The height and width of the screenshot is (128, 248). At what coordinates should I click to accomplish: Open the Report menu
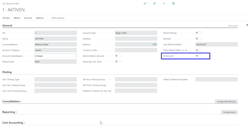[17, 18]
